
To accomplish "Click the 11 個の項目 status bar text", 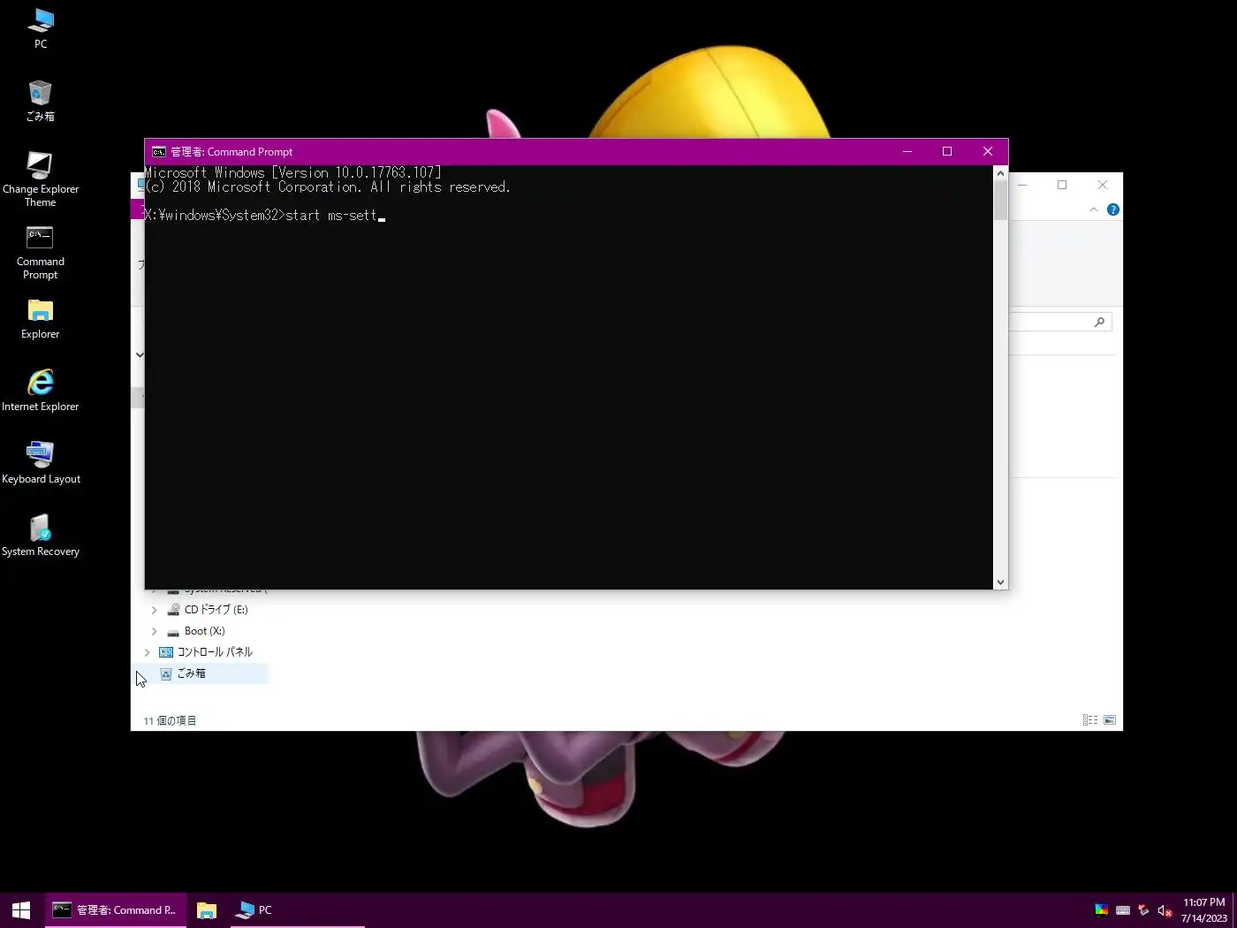I will tap(171, 720).
